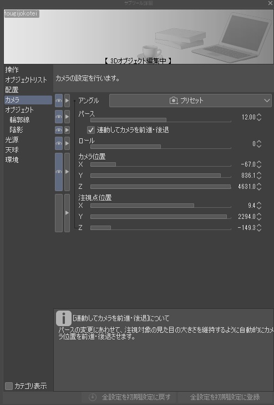This screenshot has width=274, height=405.
Task: Close the サブツール詳細 window
Action: (x=270, y=3)
